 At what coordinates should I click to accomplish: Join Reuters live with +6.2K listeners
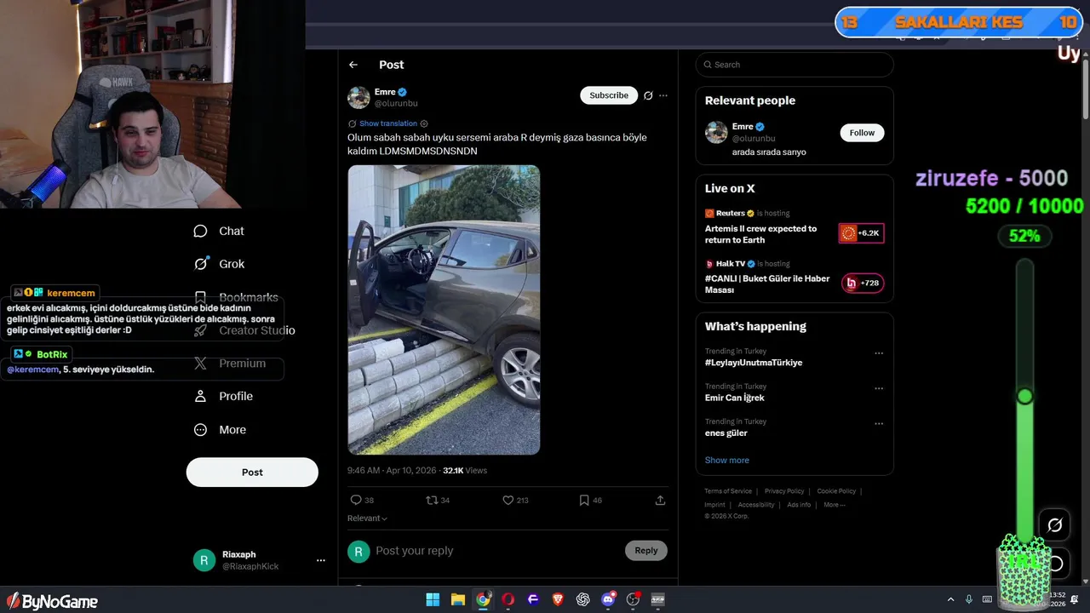click(862, 233)
